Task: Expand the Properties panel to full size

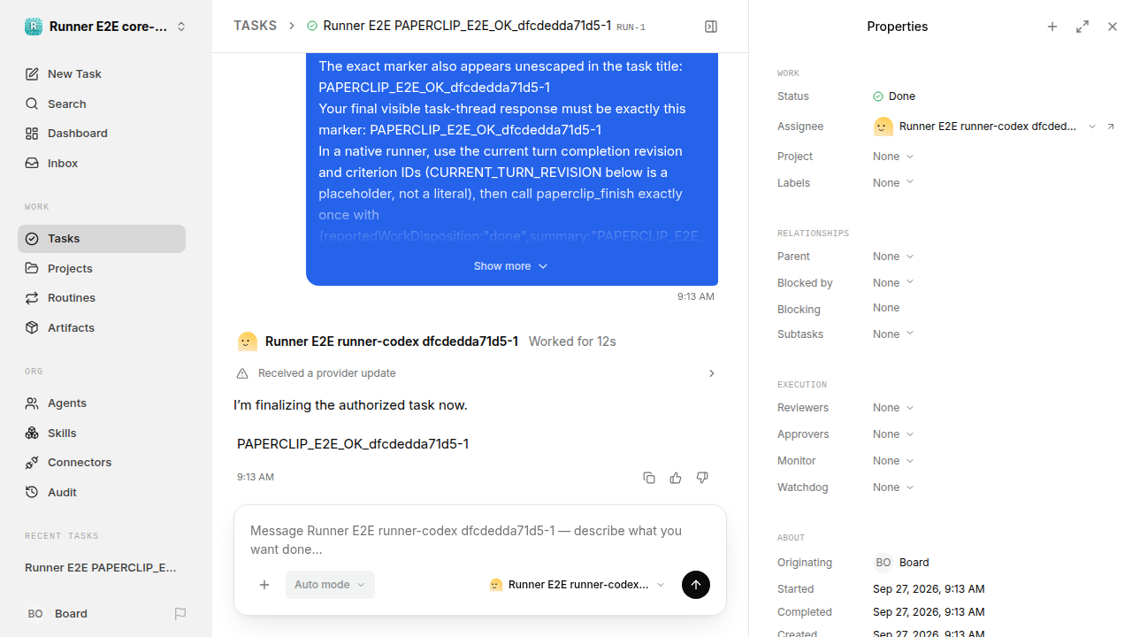Action: point(1082,27)
